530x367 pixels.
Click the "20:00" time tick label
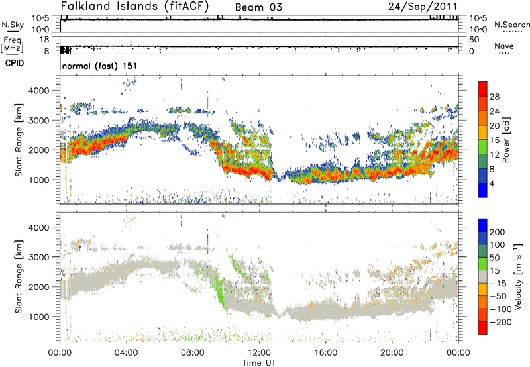(392, 353)
